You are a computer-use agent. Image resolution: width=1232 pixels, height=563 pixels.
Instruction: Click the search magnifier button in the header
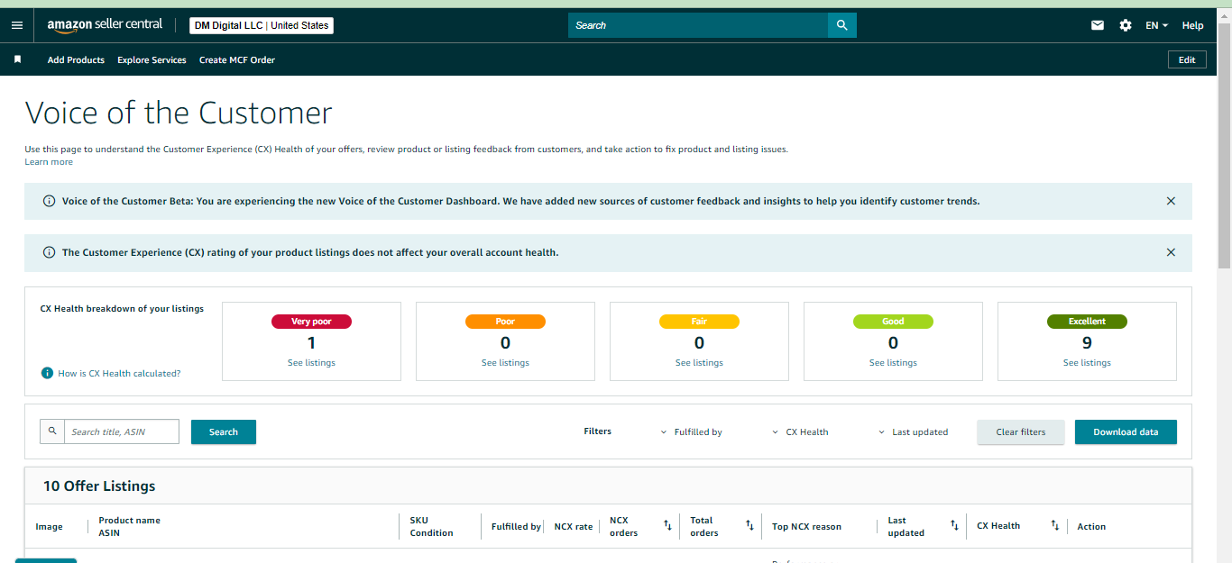pyautogui.click(x=841, y=25)
